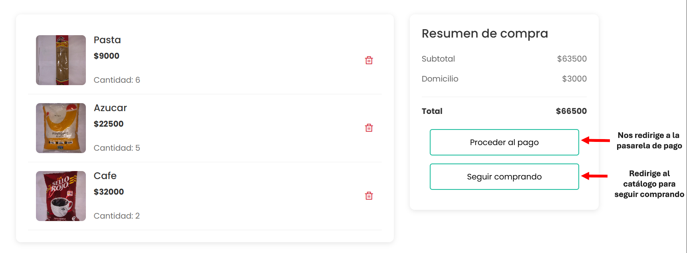The width and height of the screenshot is (687, 253).
Task: Select the $22500 Azucar price
Action: click(x=109, y=124)
